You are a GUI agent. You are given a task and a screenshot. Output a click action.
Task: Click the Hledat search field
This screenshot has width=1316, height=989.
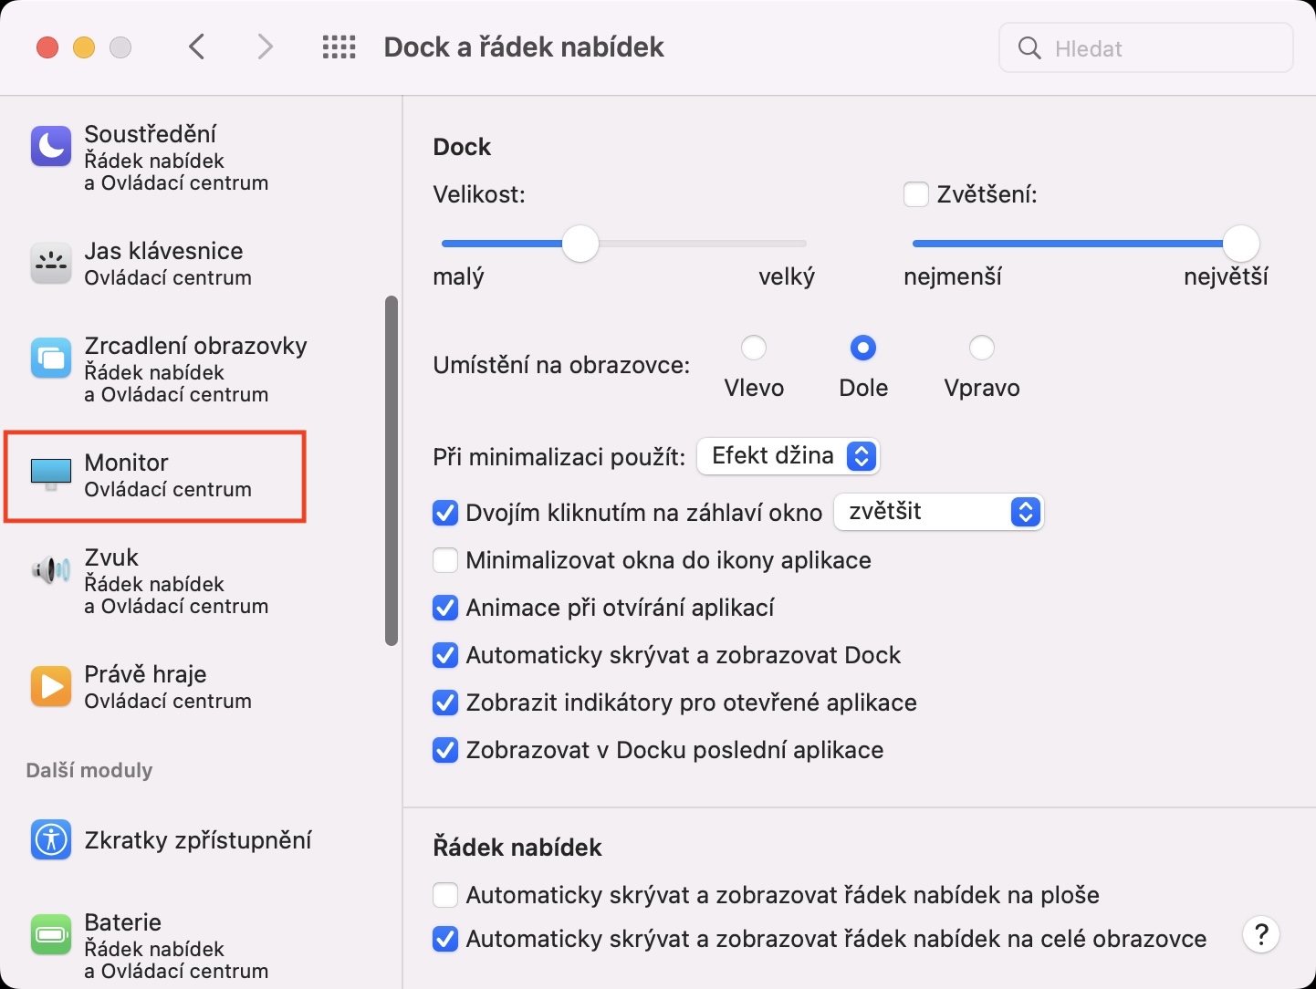pos(1159,48)
